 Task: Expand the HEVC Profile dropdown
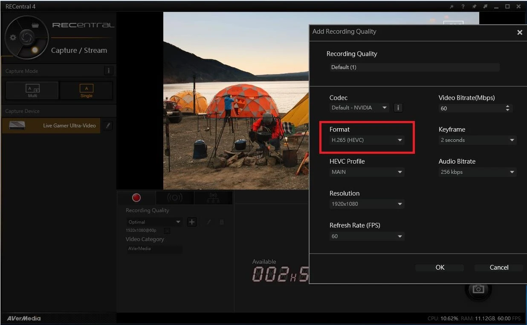(367, 172)
